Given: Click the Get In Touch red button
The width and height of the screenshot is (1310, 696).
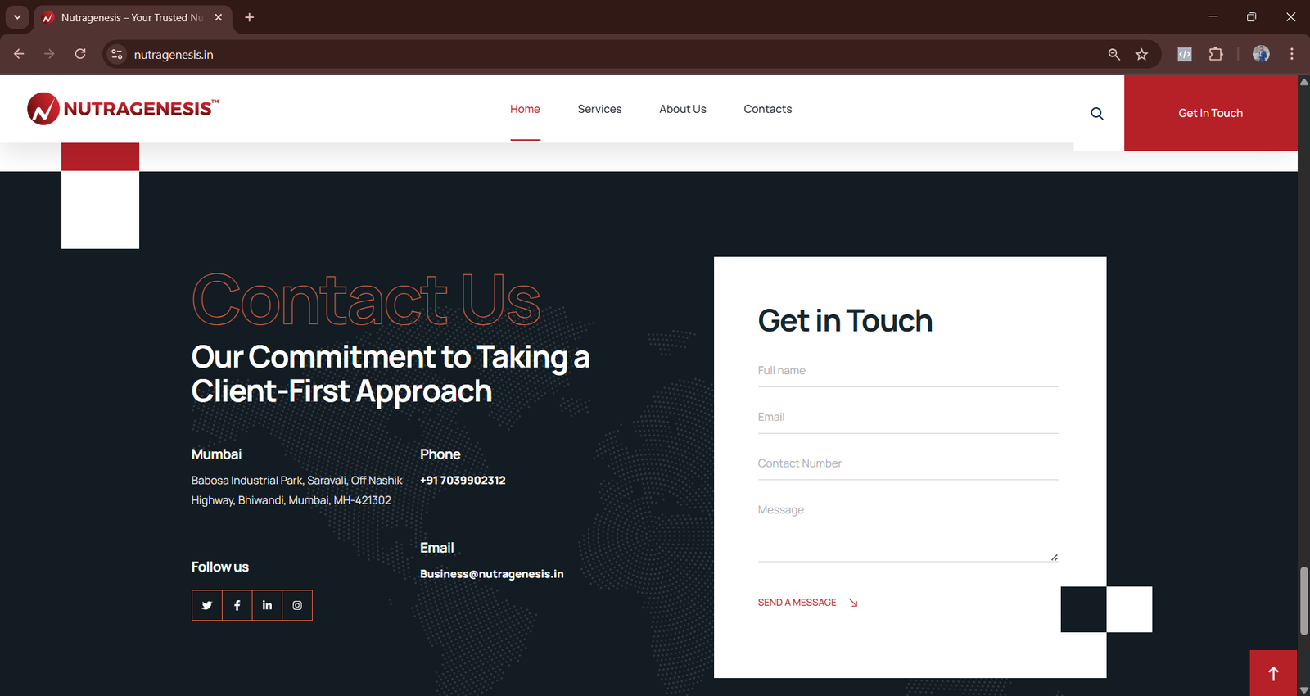Looking at the screenshot, I should tap(1210, 113).
